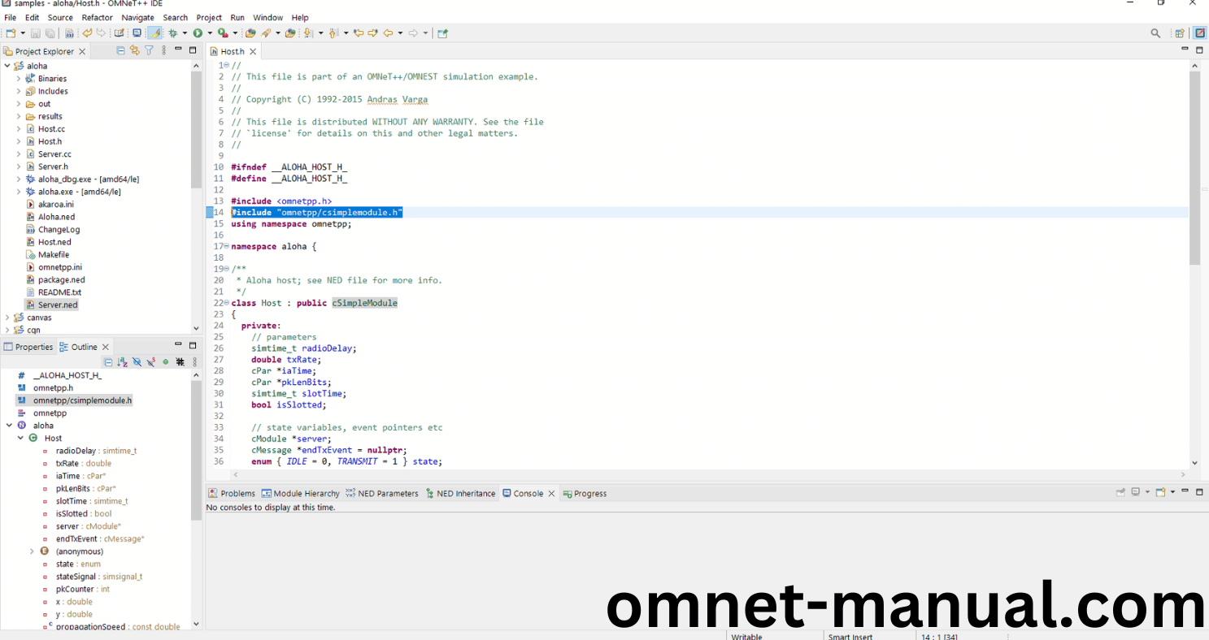This screenshot has width=1209, height=640.
Task: Maximize the Console view
Action: pyautogui.click(x=1198, y=491)
